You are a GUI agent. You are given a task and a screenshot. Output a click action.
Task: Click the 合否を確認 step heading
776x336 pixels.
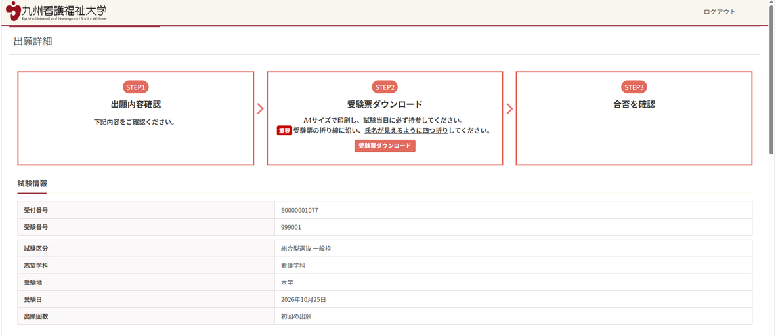[x=634, y=104]
